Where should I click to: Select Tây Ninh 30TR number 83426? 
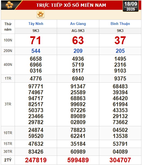(36, 152)
